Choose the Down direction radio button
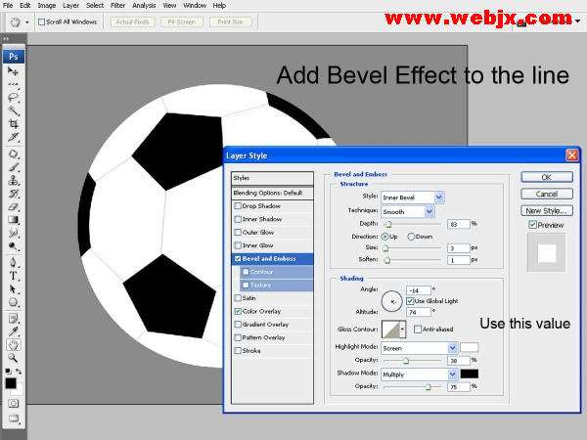The height and width of the screenshot is (440, 587). click(411, 237)
